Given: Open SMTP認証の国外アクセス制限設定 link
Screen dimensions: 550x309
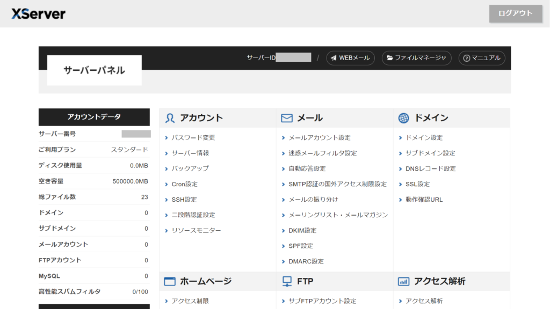Looking at the screenshot, I should click(x=337, y=185).
